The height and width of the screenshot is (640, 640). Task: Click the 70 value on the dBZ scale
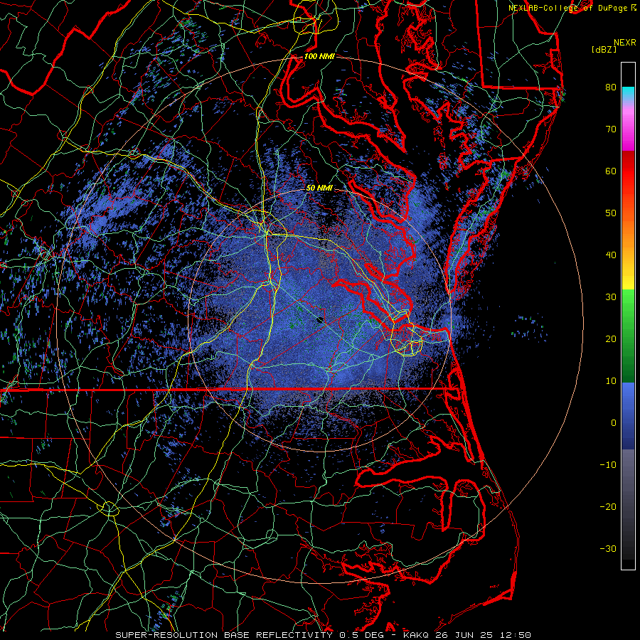611,129
